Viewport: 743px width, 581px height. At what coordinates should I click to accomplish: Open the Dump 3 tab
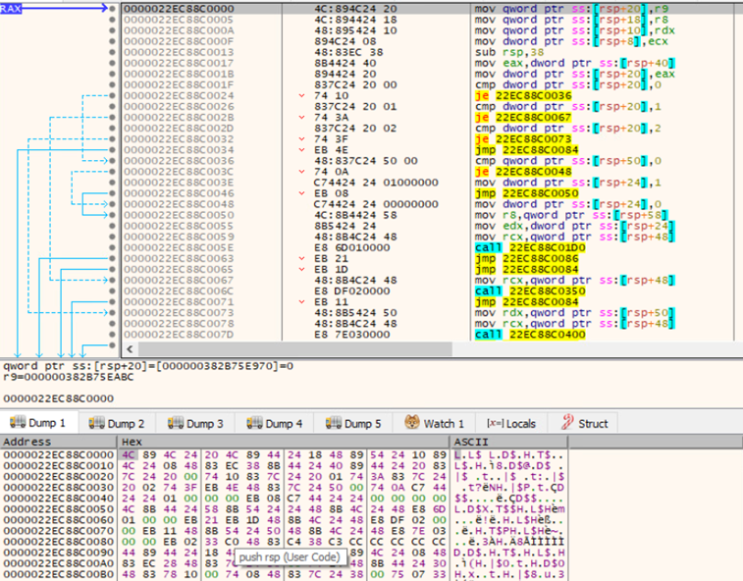204,423
